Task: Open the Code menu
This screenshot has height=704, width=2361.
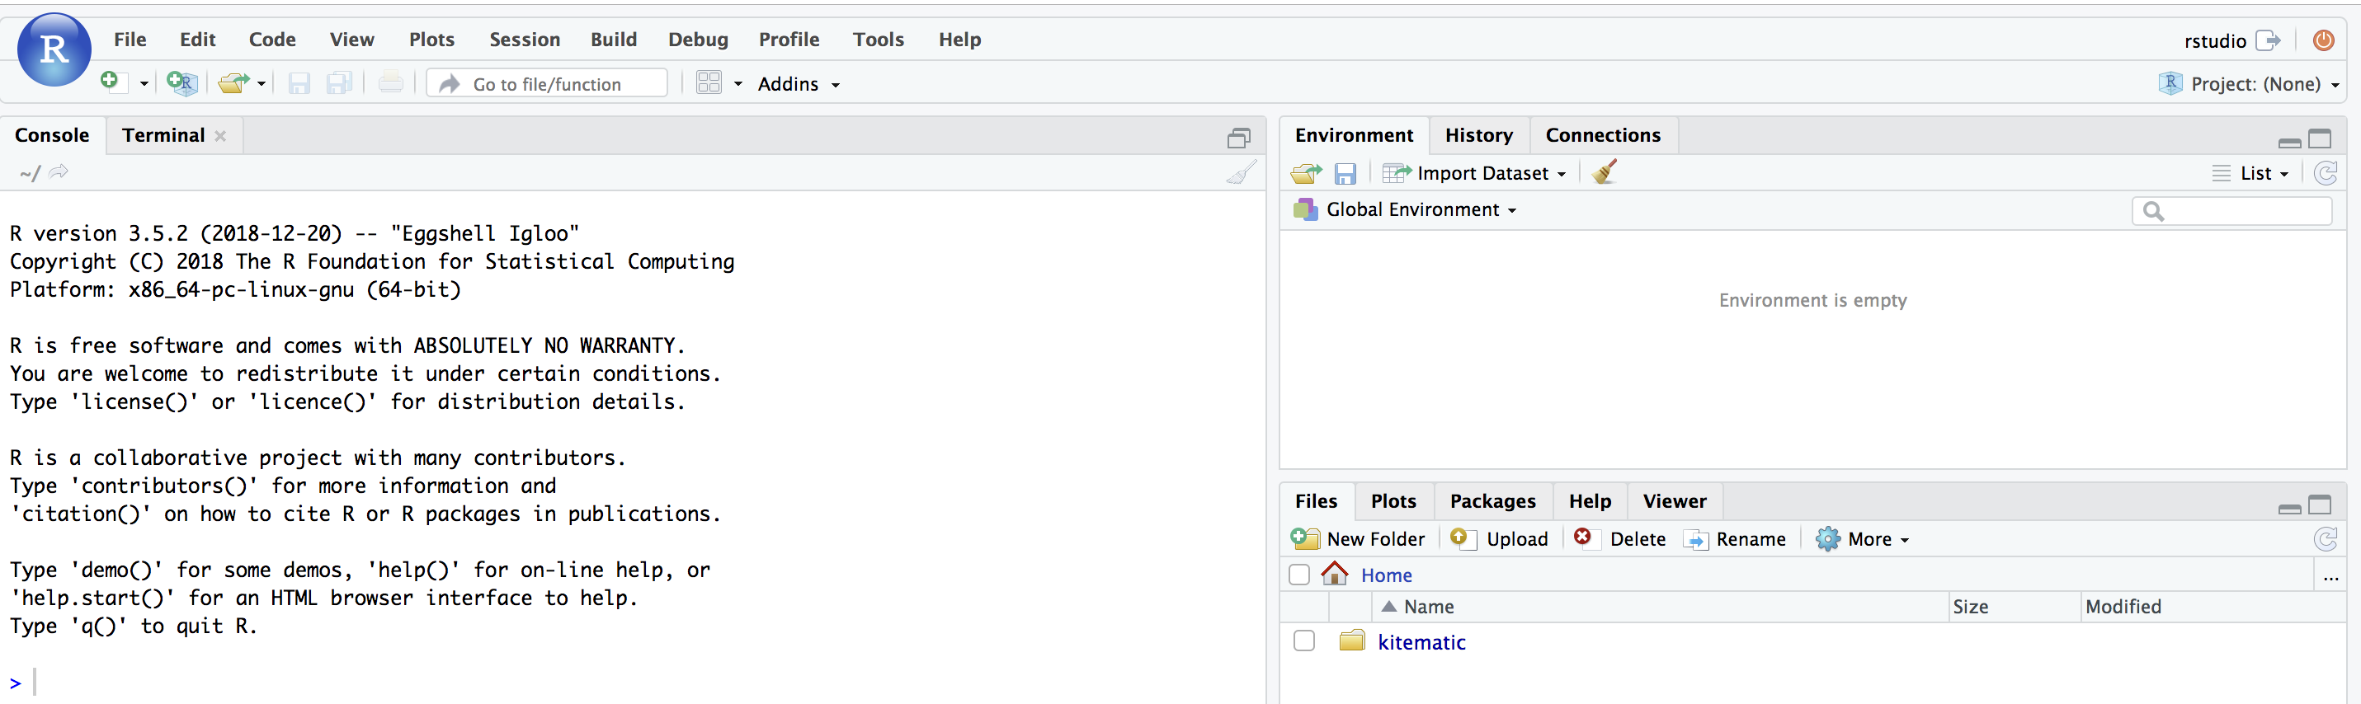Action: coord(272,40)
